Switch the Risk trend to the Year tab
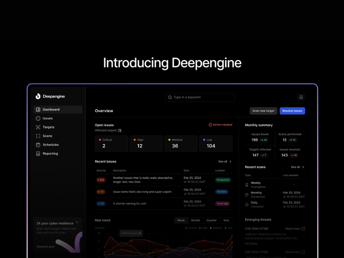Viewport: 344px width, 258px height. (227, 220)
